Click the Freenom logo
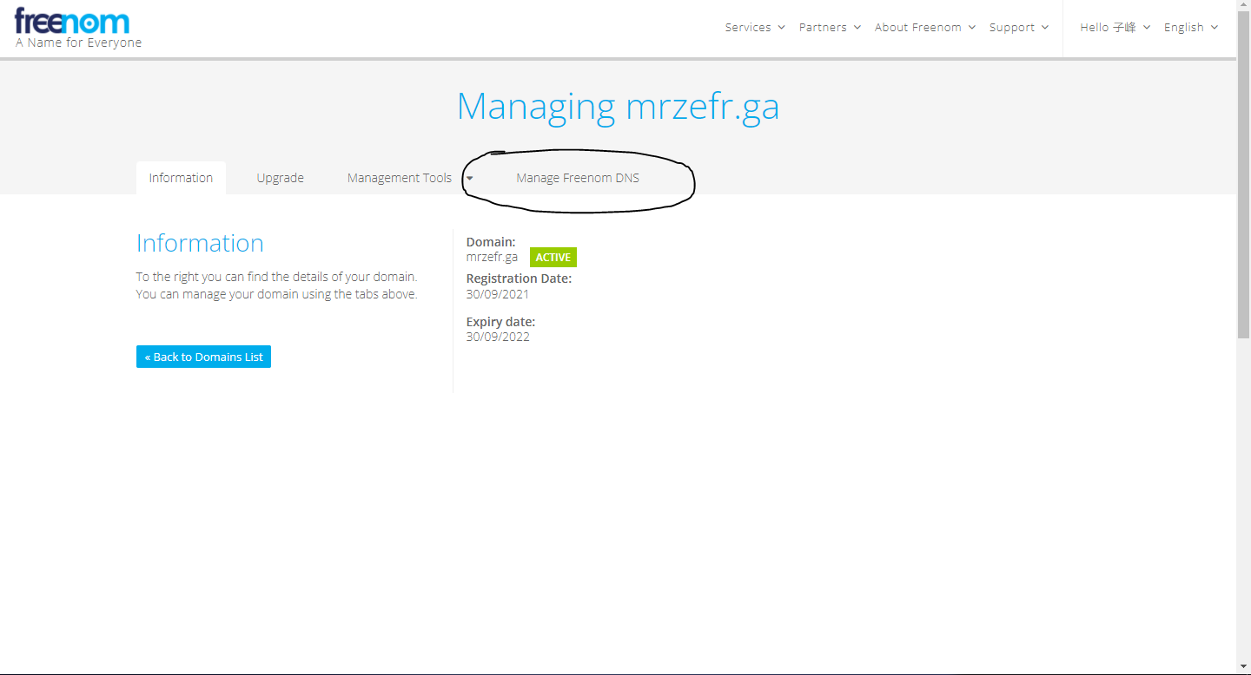 point(72,21)
